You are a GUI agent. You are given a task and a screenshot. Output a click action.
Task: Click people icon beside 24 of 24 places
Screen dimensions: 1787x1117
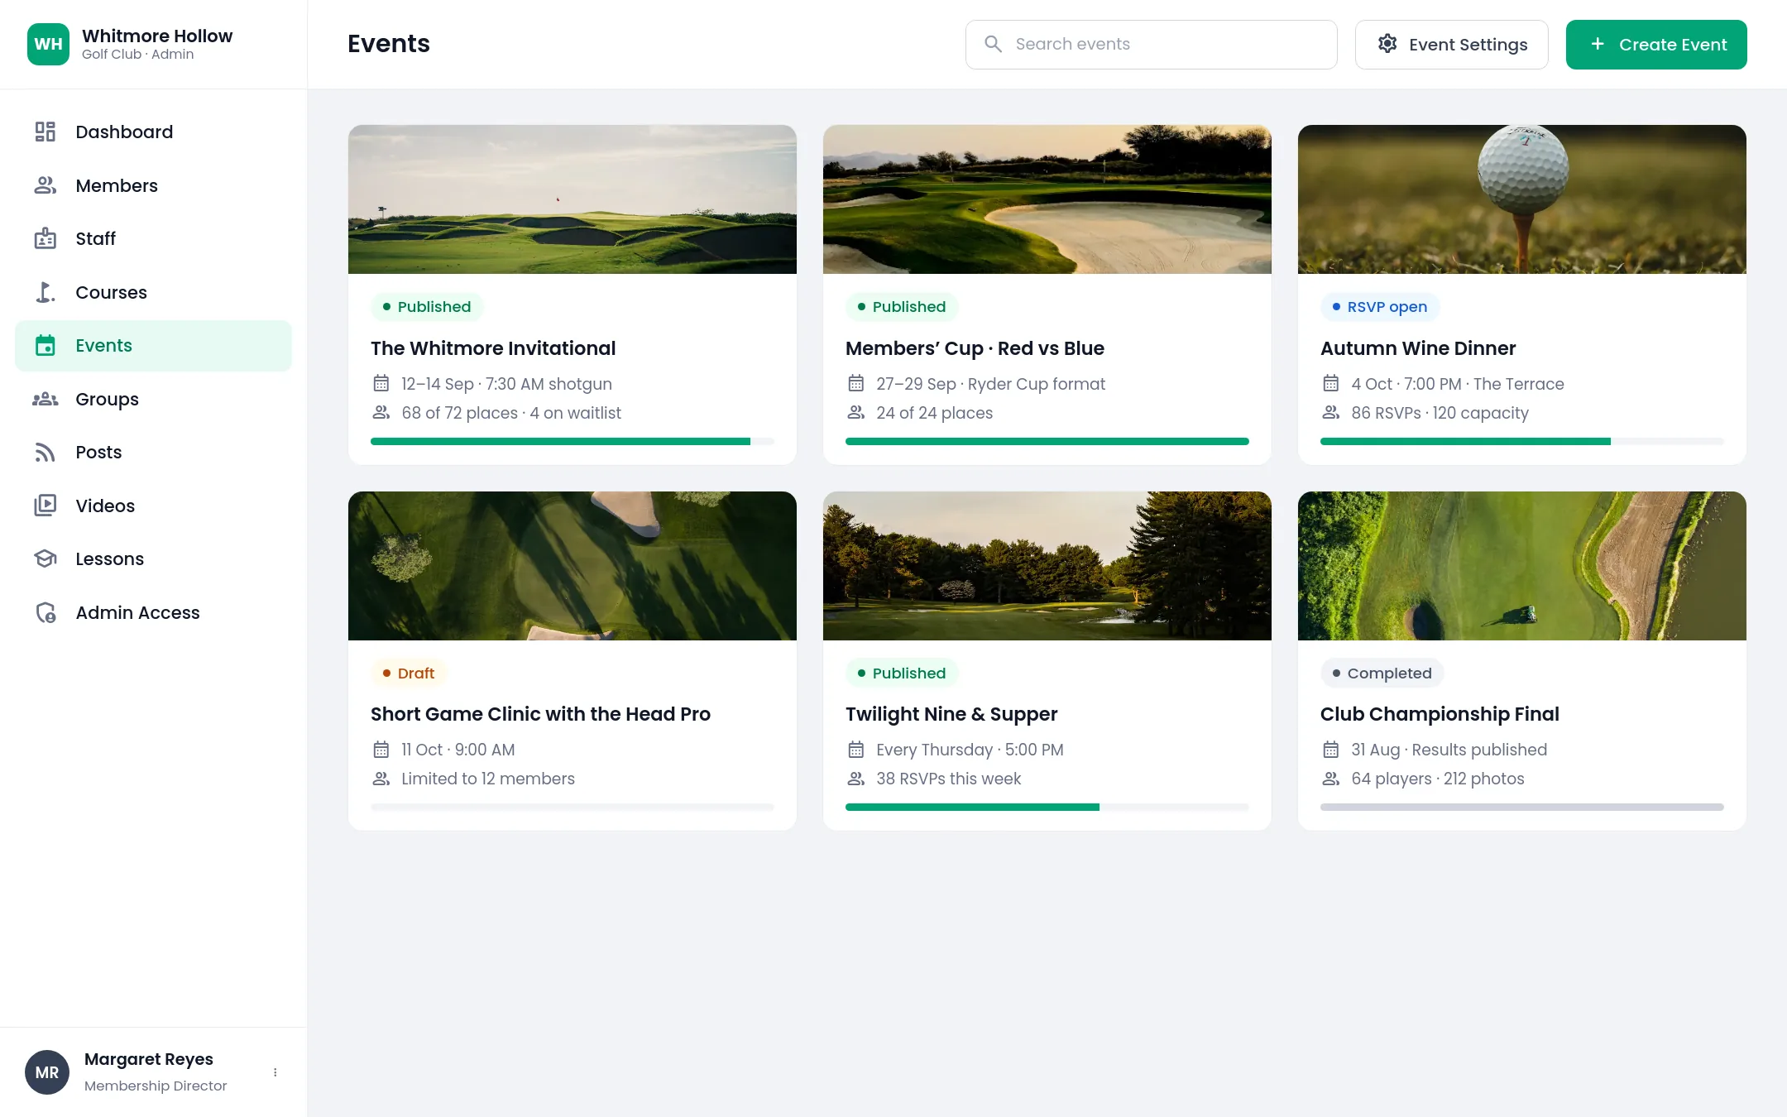(x=856, y=412)
